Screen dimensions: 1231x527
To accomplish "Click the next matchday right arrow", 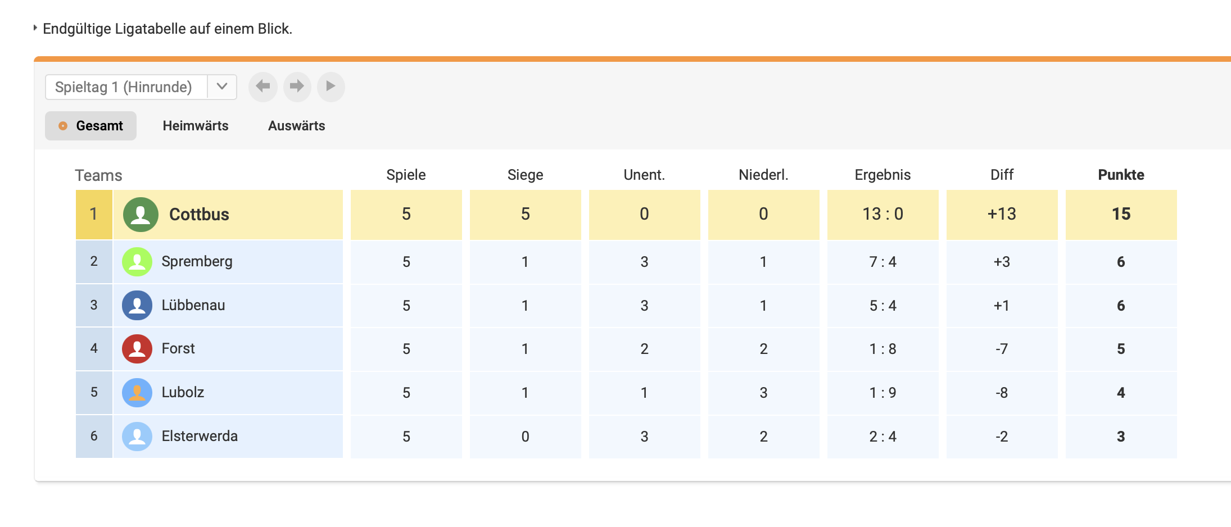I will (297, 87).
